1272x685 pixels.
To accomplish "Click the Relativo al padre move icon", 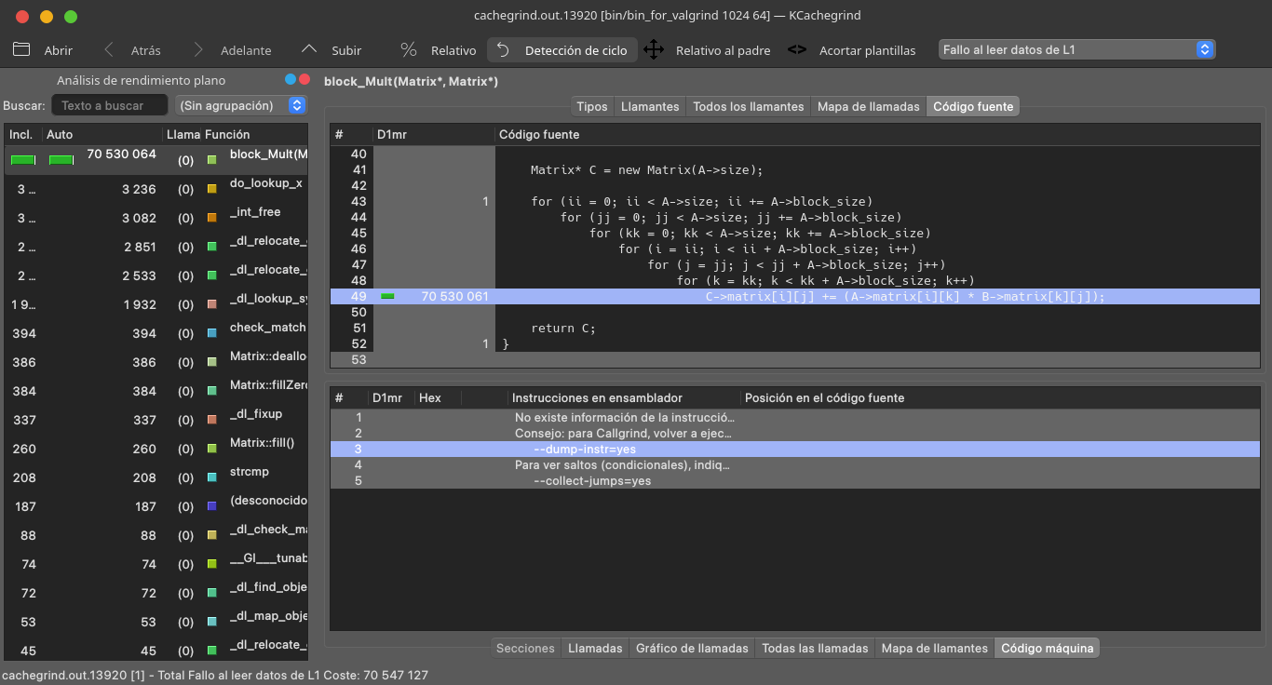I will tap(654, 50).
